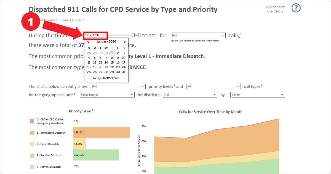The height and width of the screenshot is (174, 331).
Task: Click the '1 - Immediate Dispatch' legend label
Action: [x=51, y=133]
